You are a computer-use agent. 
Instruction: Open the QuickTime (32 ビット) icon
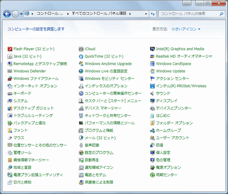pos(81,56)
